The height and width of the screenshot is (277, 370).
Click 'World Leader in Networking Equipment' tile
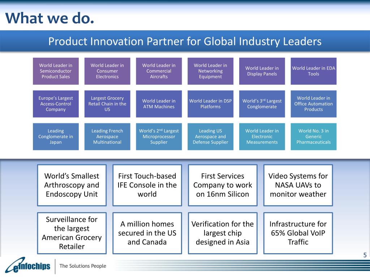[211, 71]
